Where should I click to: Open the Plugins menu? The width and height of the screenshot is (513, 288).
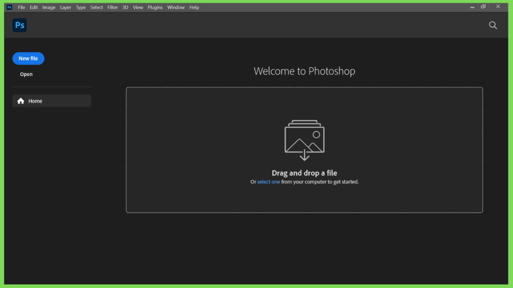point(155,7)
